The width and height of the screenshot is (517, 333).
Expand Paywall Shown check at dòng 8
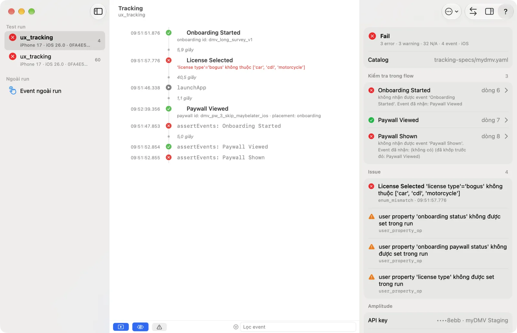pyautogui.click(x=438, y=146)
